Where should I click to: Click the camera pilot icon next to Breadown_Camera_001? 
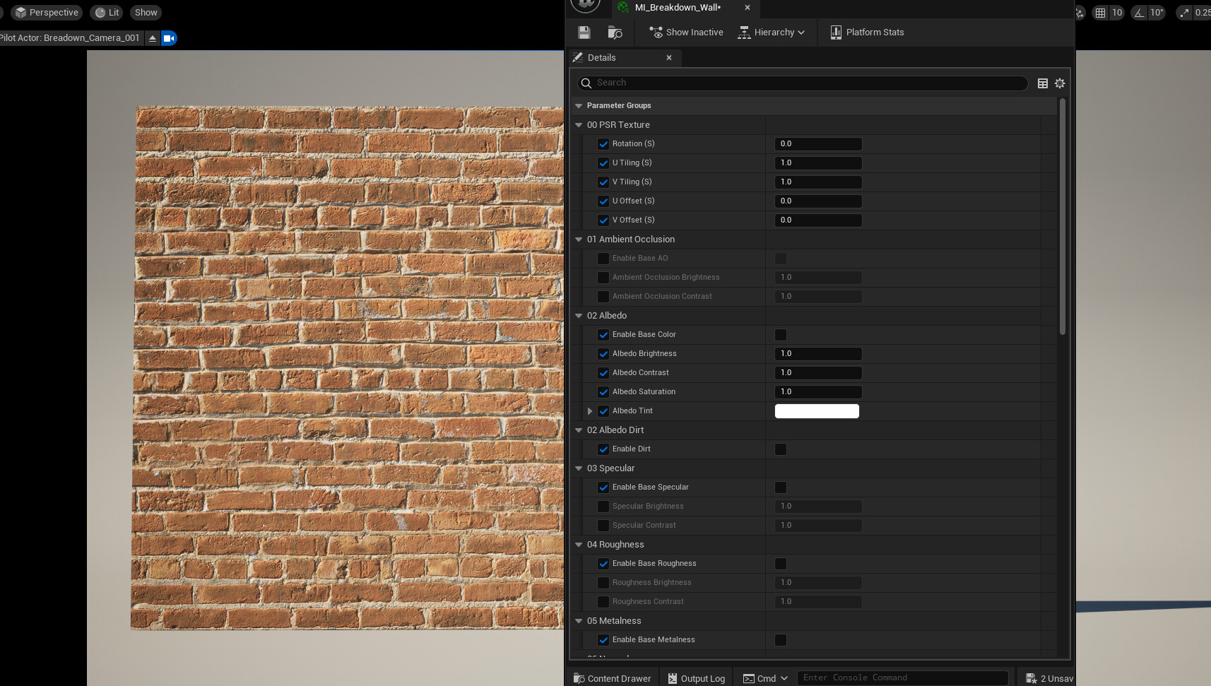coord(168,38)
